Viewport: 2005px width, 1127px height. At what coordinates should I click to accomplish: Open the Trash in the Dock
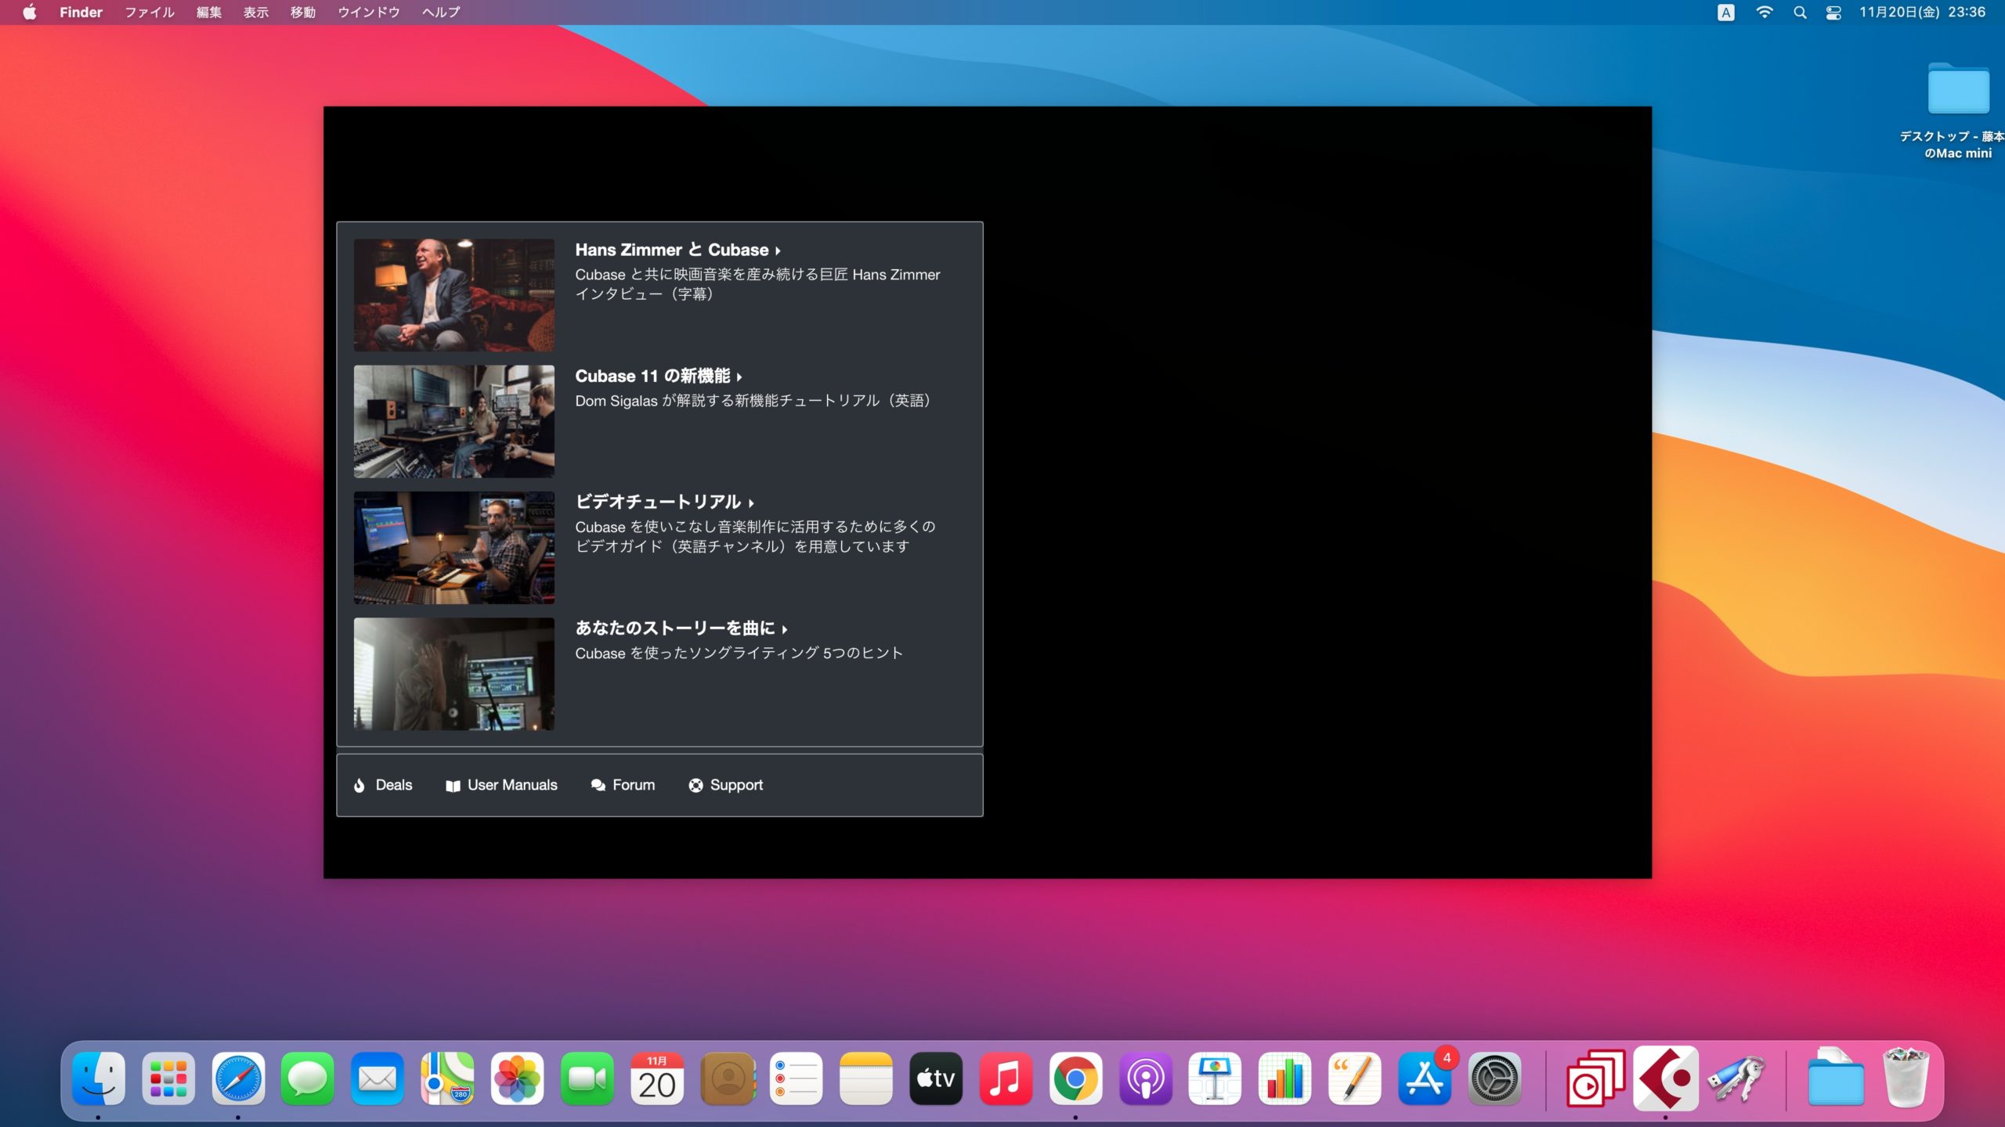tap(1906, 1078)
